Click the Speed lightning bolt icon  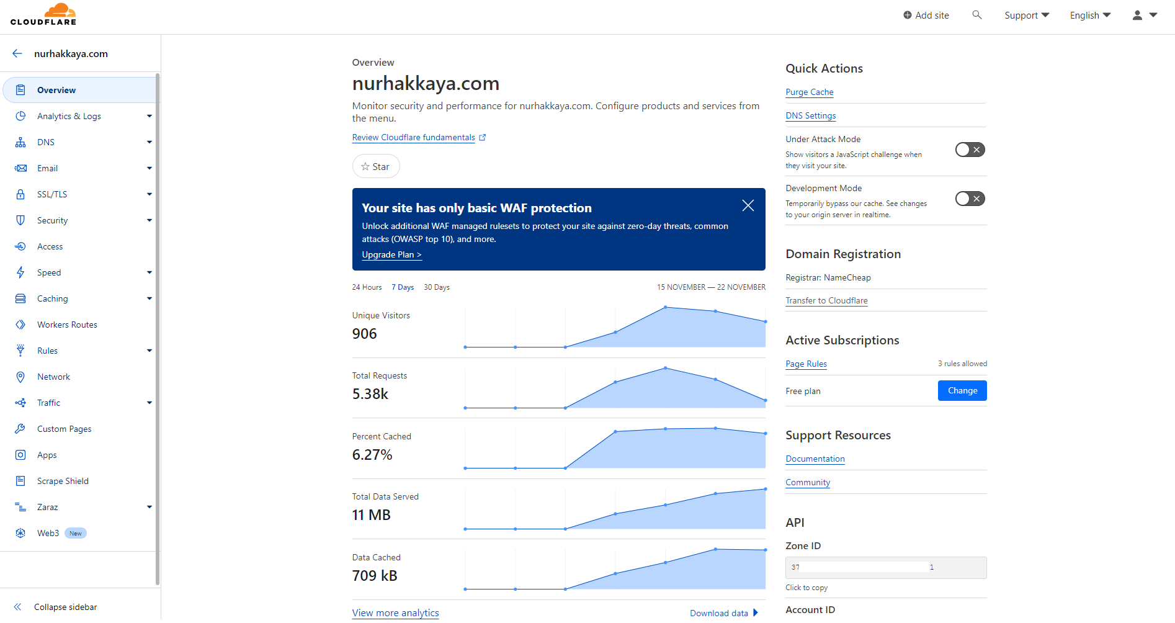click(x=20, y=272)
